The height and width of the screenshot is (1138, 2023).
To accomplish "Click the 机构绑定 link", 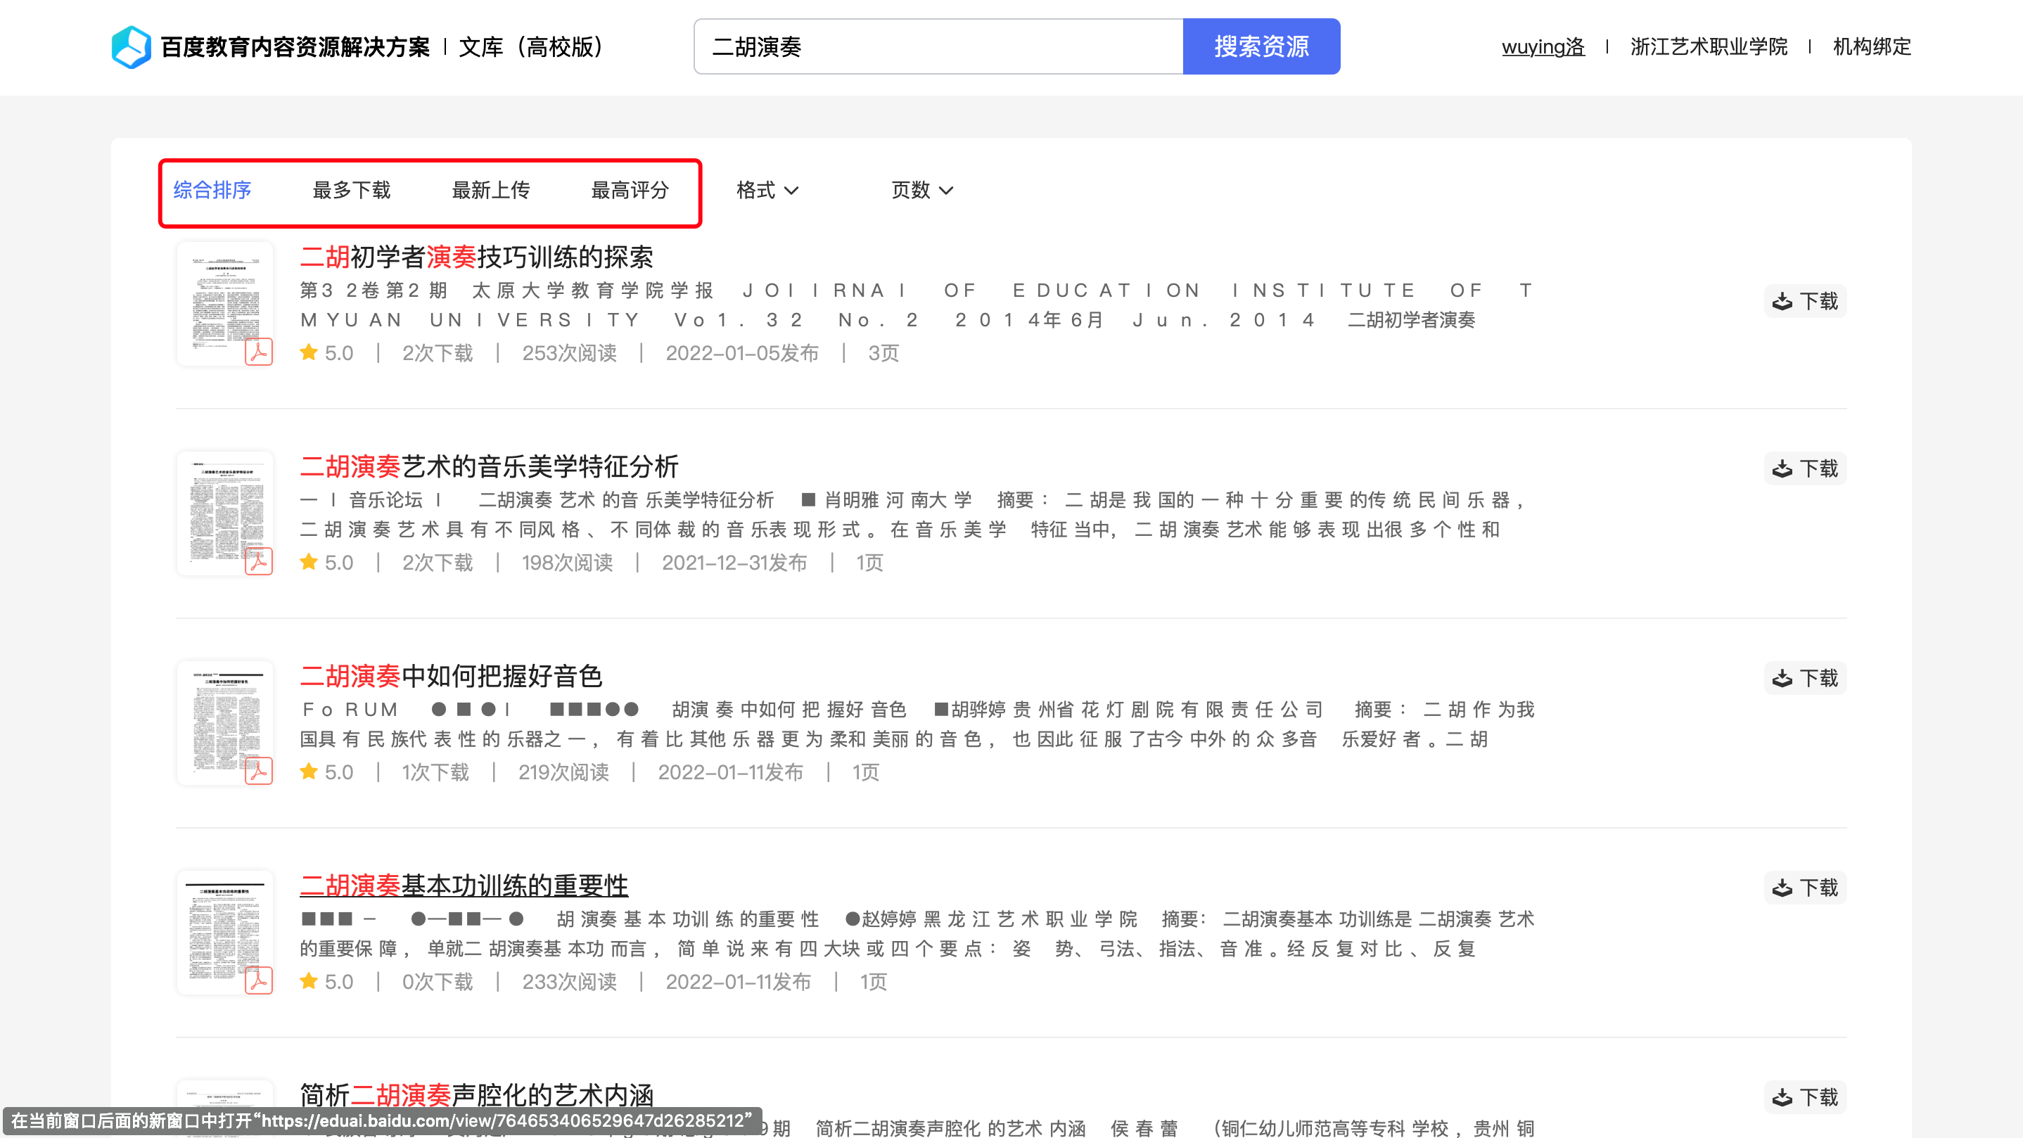I will 1872,47.
